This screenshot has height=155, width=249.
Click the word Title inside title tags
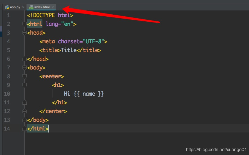(x=69, y=50)
